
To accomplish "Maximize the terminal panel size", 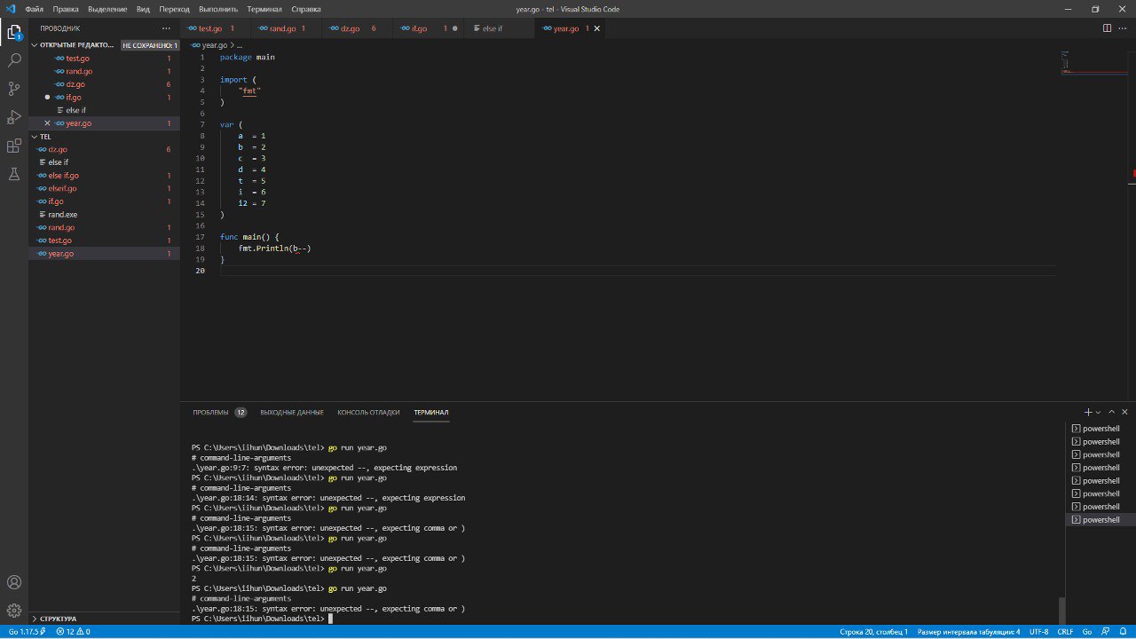I will click(1112, 412).
